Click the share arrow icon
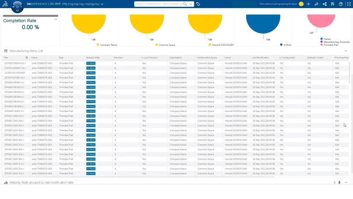This screenshot has width=353, height=199. 317,4
